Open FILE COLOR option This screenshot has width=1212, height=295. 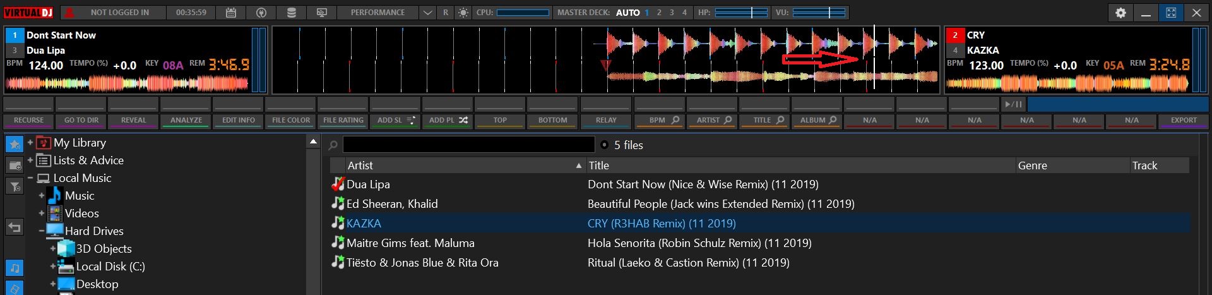click(x=290, y=121)
